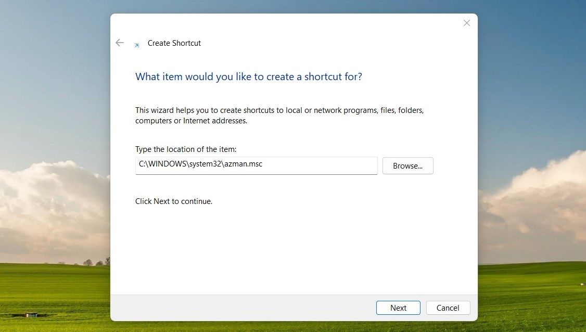586x332 pixels.
Task: Place cursor on 'WINDOWS' in the path
Action: tap(168, 164)
